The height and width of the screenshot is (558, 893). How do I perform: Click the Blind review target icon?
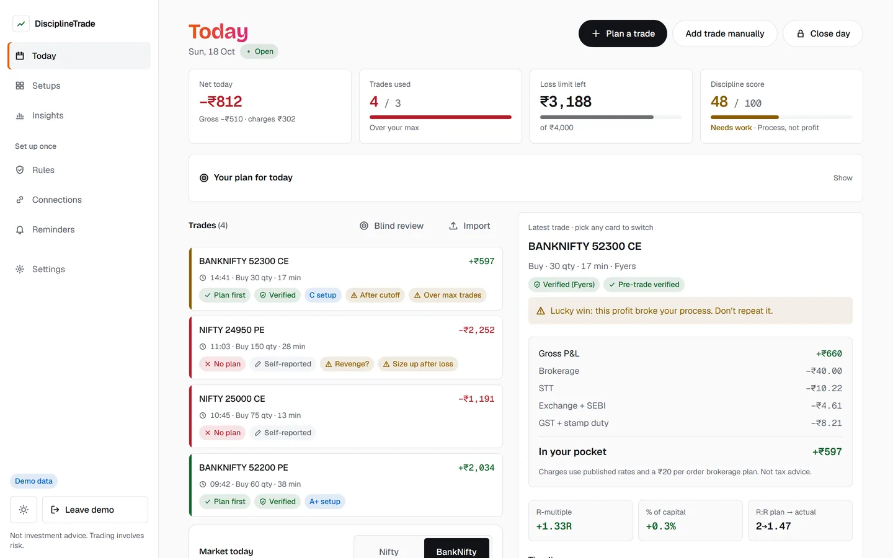[364, 226]
